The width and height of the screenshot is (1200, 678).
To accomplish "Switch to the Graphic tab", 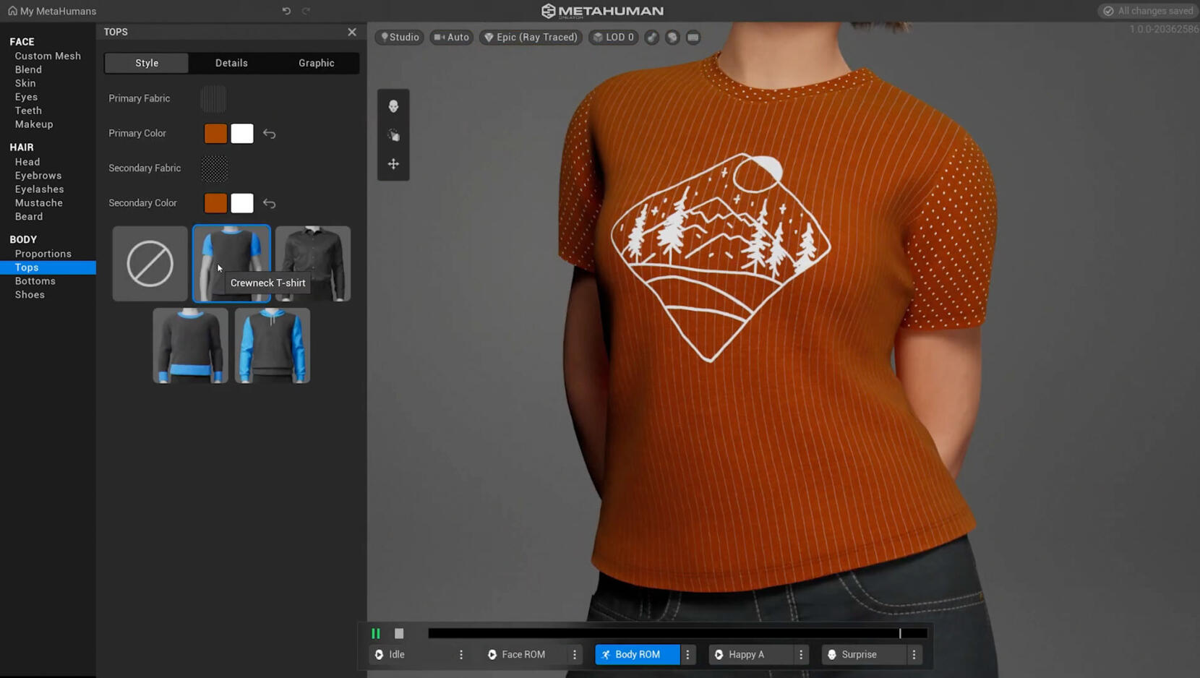I will click(316, 63).
